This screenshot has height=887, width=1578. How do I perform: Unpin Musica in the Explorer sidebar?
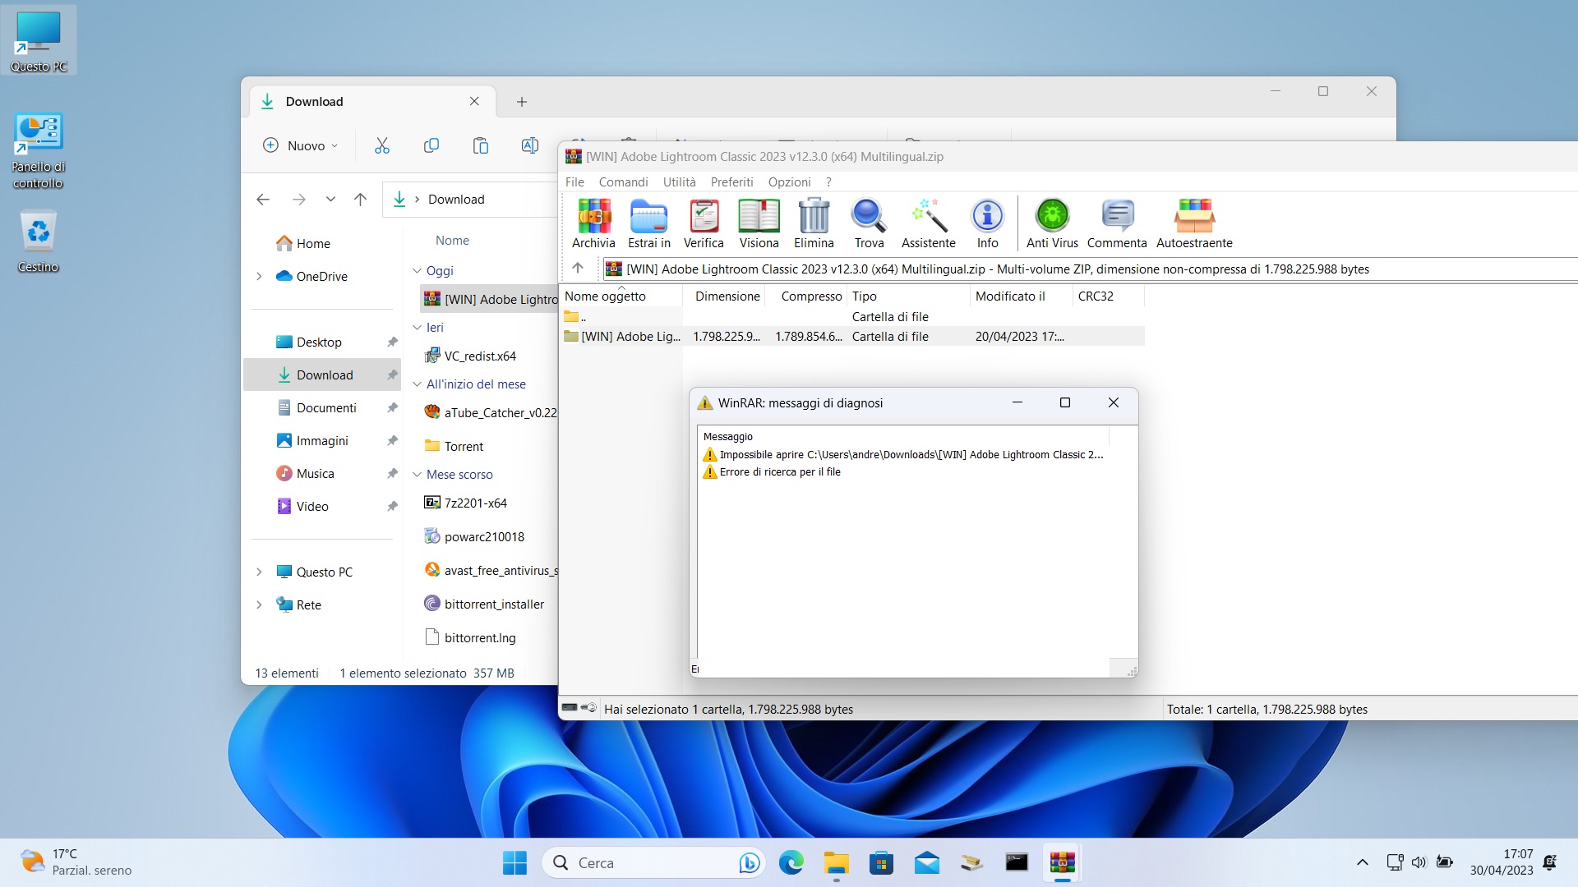point(392,473)
